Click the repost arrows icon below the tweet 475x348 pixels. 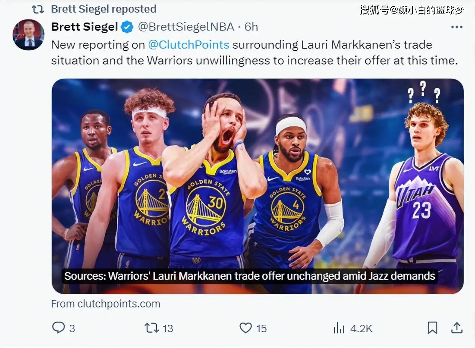point(152,328)
